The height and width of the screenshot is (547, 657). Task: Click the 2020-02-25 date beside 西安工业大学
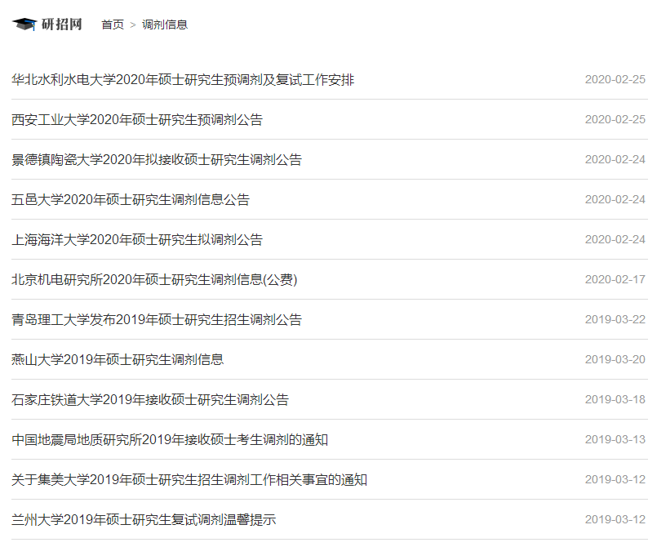click(615, 119)
